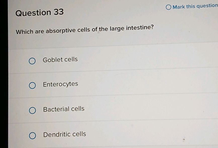Click the empty circle beside Goblet cells
Screen dimensions: 218x148
32,60
